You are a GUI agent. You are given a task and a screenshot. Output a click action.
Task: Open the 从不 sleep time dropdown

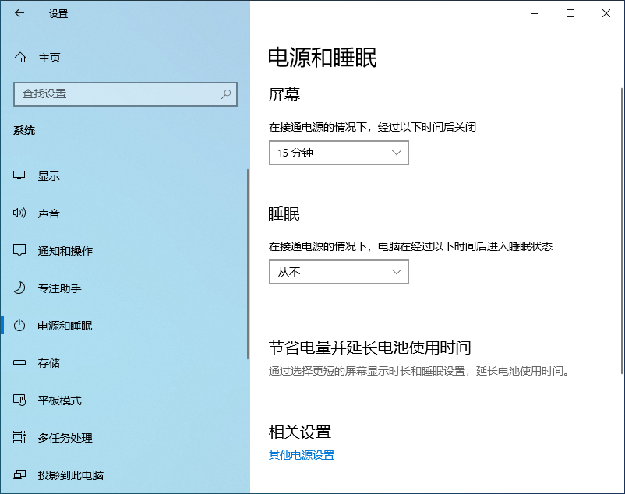pos(338,272)
